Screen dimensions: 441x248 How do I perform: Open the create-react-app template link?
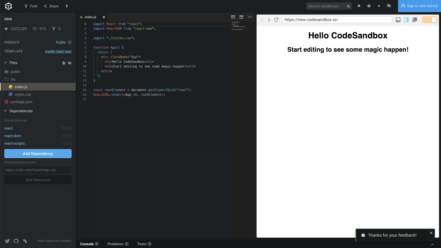click(x=58, y=51)
